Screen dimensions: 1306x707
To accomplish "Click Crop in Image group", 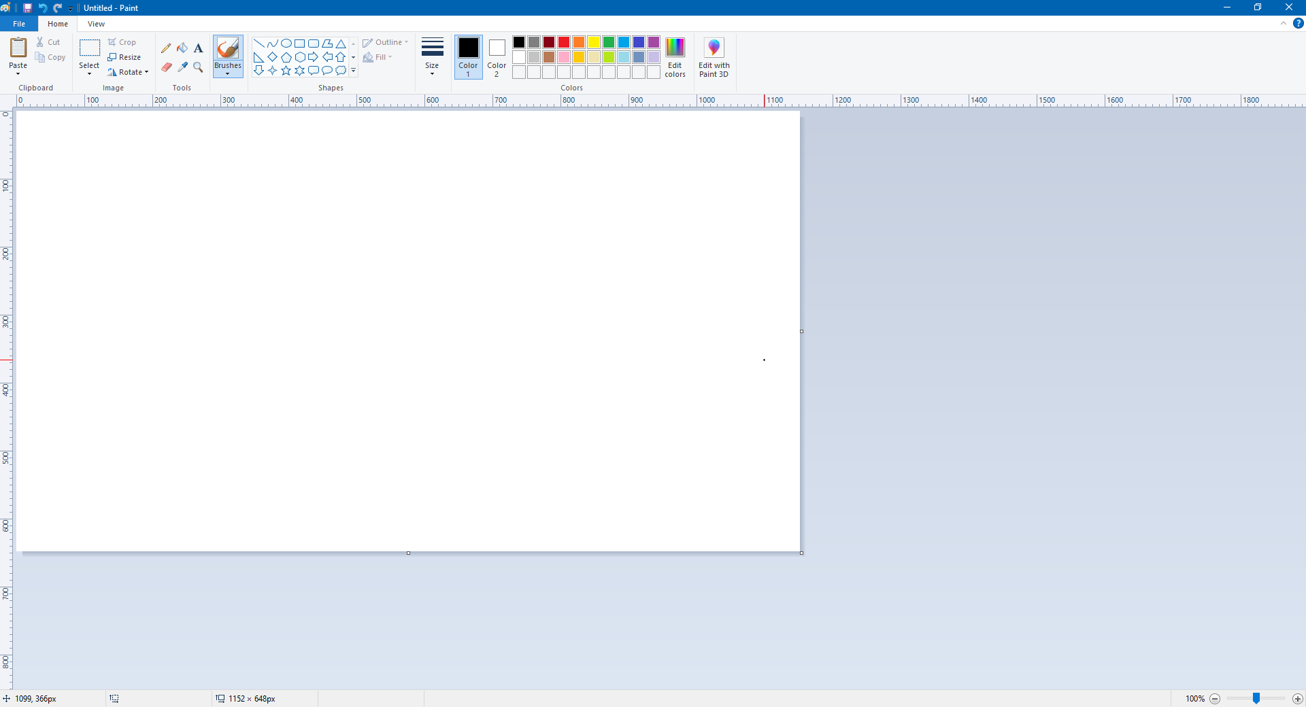I will click(122, 42).
